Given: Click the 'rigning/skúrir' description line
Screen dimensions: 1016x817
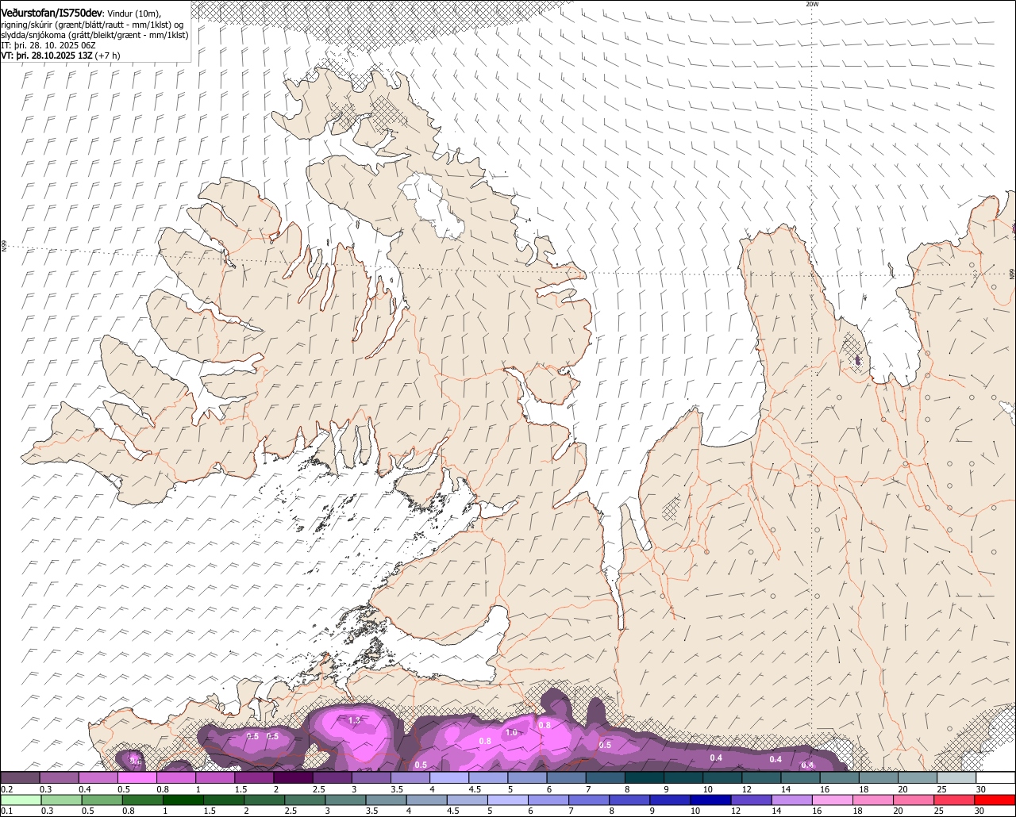Looking at the screenshot, I should (94, 25).
